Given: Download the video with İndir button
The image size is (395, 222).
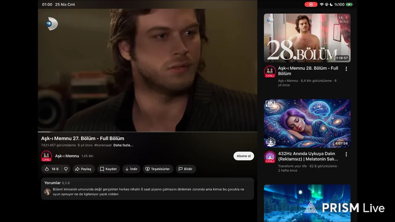Looking at the screenshot, I should [131, 169].
